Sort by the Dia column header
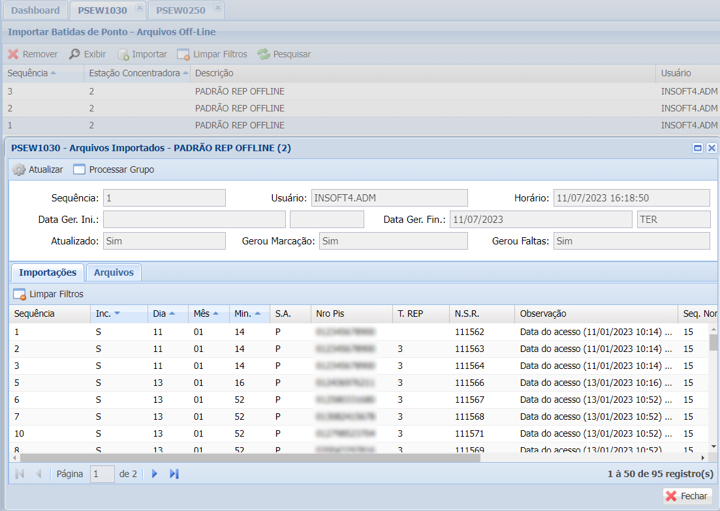The height and width of the screenshot is (511, 720). 159,314
